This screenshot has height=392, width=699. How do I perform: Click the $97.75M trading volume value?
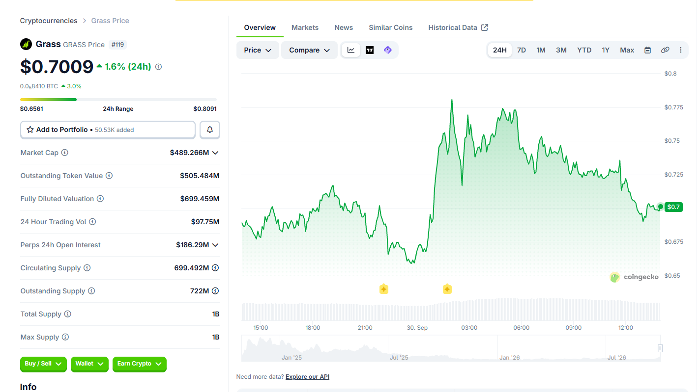tap(205, 222)
